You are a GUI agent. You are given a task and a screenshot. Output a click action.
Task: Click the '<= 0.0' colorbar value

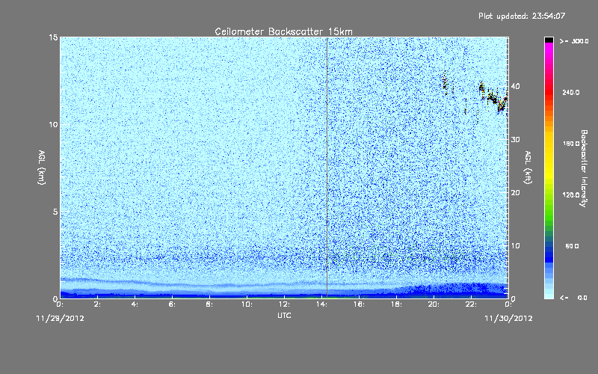point(573,298)
